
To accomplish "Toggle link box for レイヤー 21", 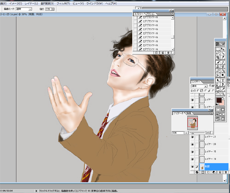I will [197, 137].
